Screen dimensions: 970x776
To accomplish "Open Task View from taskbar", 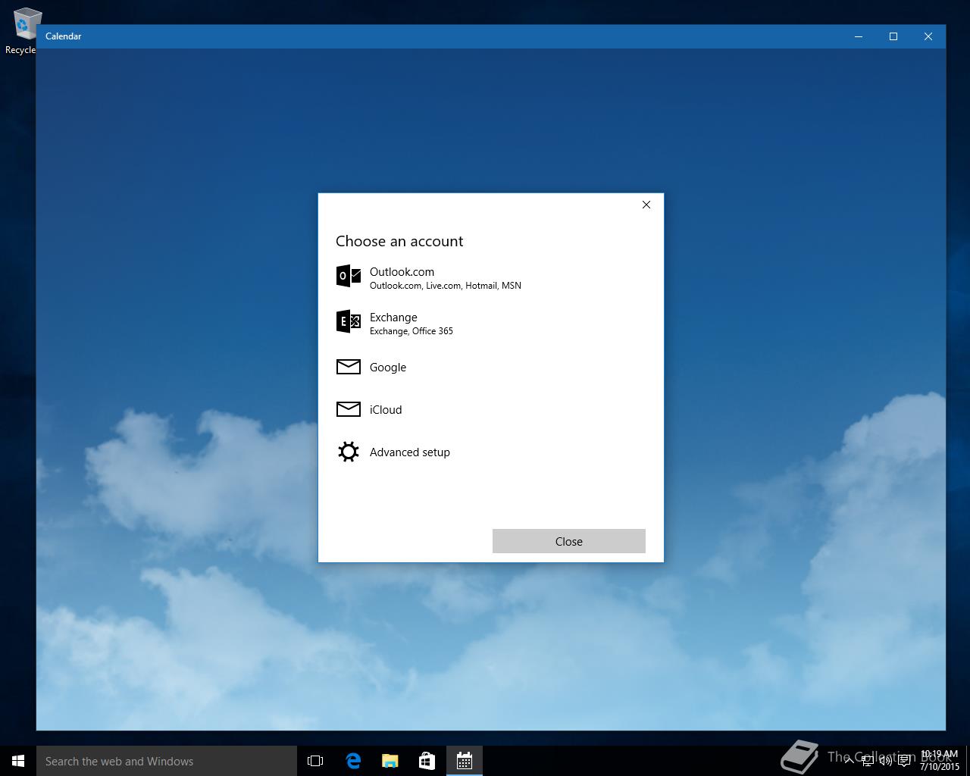I will [x=315, y=761].
